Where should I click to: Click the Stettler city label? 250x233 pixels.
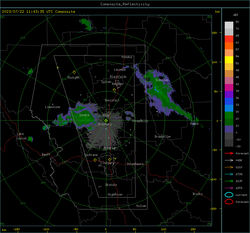coord(162,80)
